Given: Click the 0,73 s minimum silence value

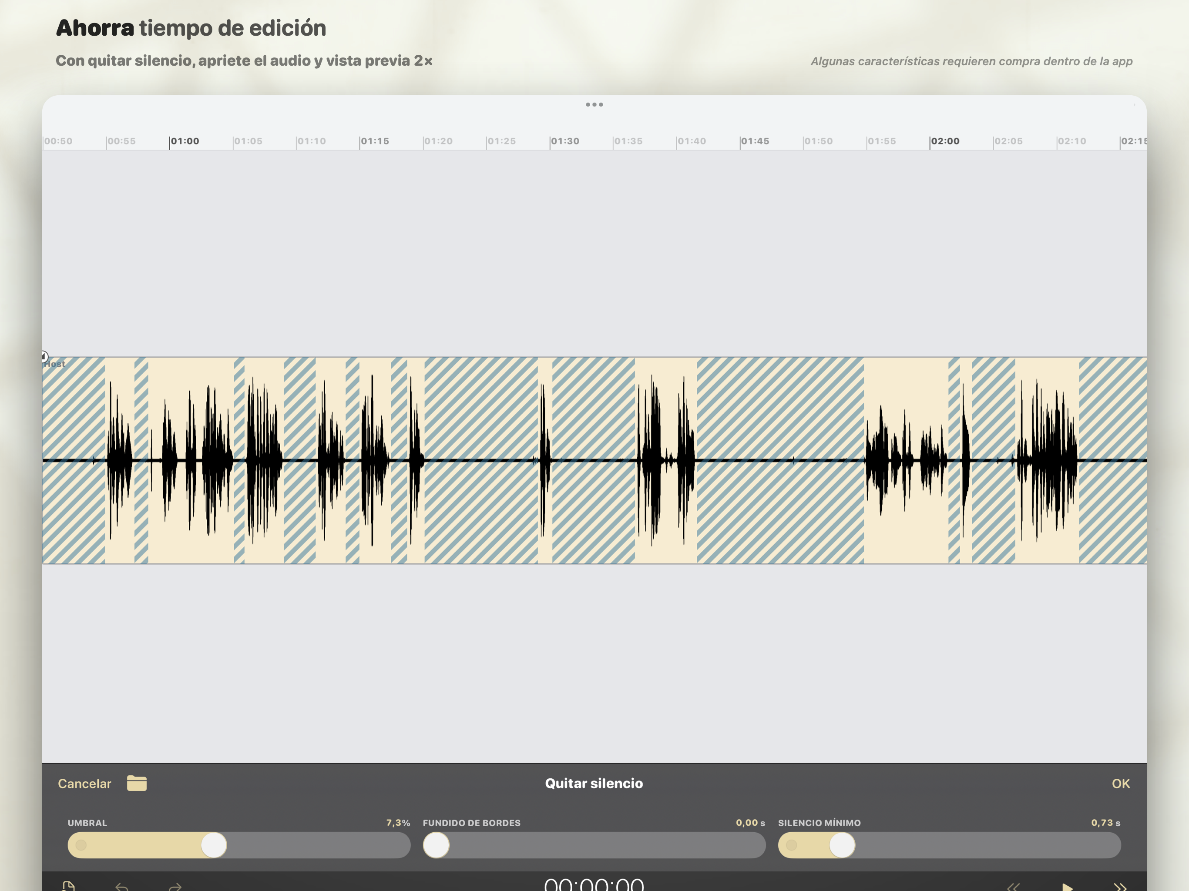Looking at the screenshot, I should [x=1106, y=823].
